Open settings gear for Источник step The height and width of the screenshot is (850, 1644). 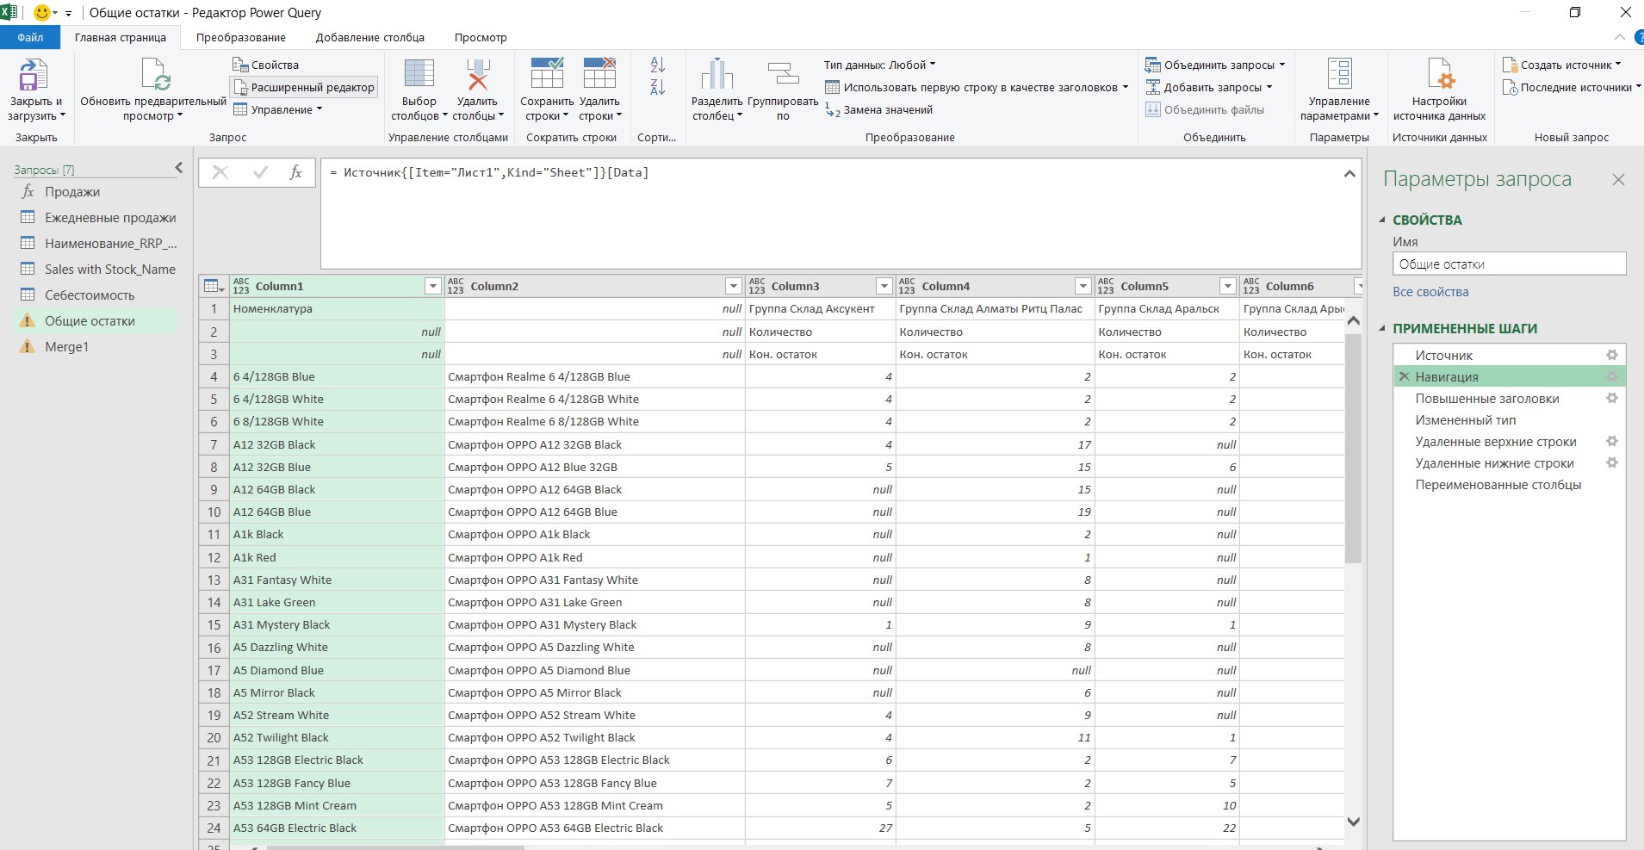coord(1611,355)
